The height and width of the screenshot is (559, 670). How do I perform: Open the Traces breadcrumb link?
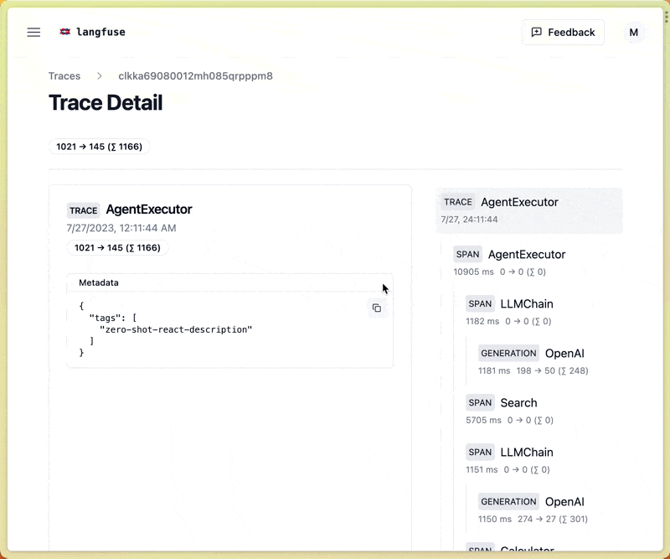[x=64, y=75]
